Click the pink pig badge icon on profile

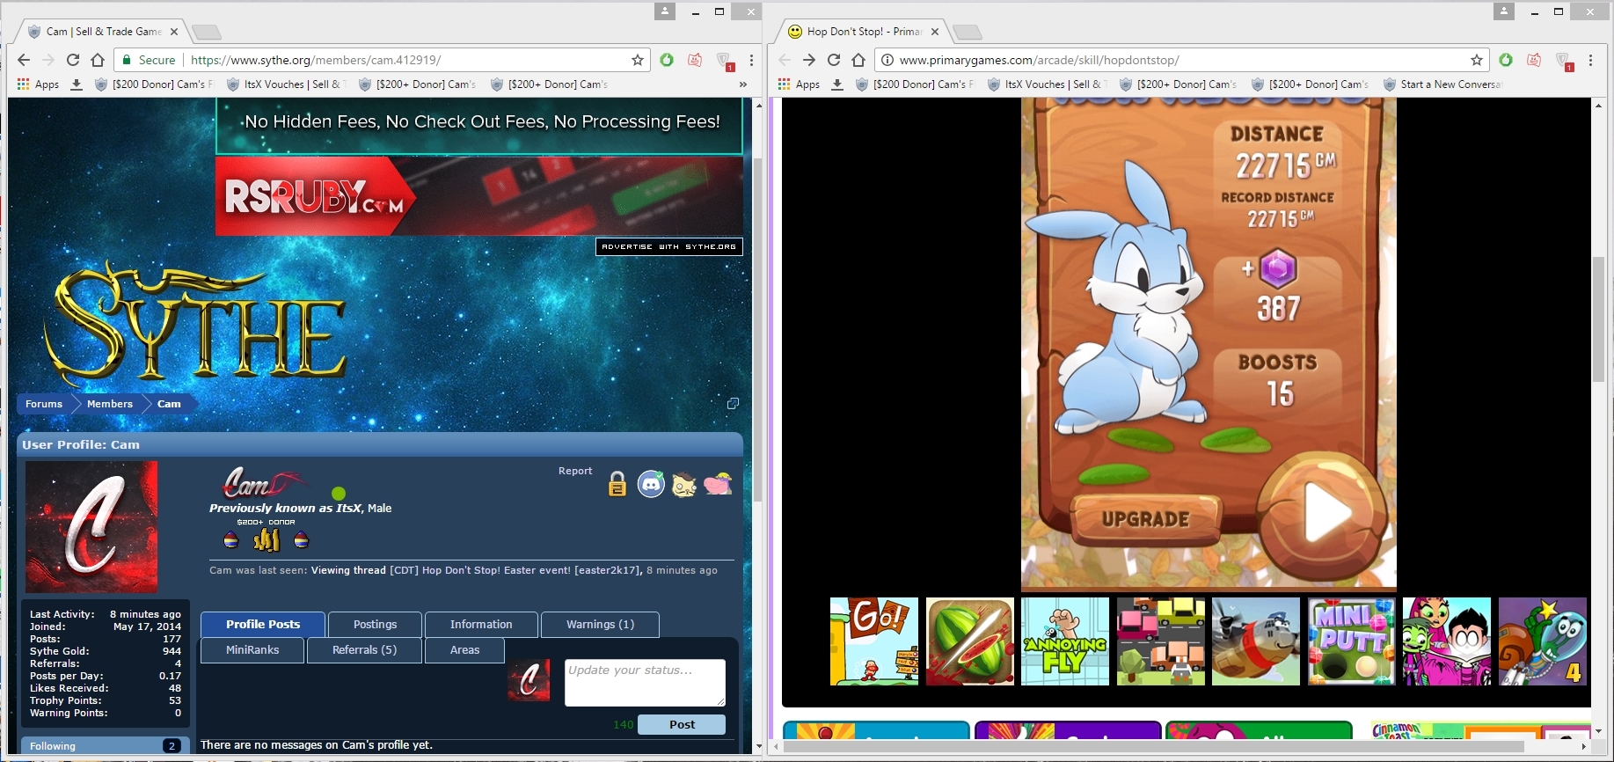tap(718, 484)
